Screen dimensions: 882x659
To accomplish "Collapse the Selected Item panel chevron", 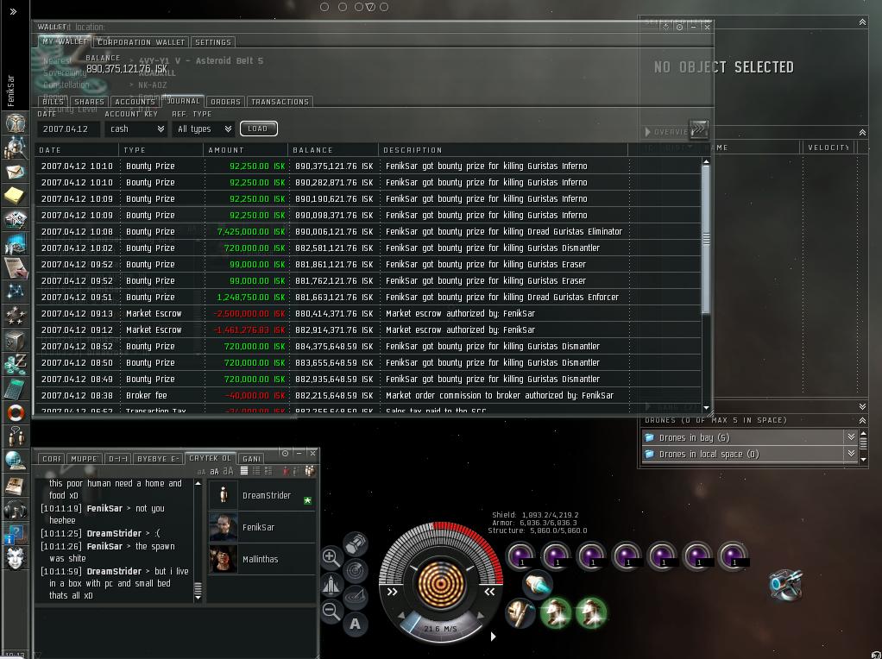I will coord(862,22).
